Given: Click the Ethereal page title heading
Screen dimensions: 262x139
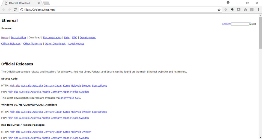Looking at the screenshot, I should coord(10,20).
